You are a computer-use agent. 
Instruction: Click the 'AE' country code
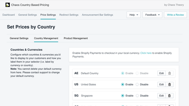pos(76,73)
